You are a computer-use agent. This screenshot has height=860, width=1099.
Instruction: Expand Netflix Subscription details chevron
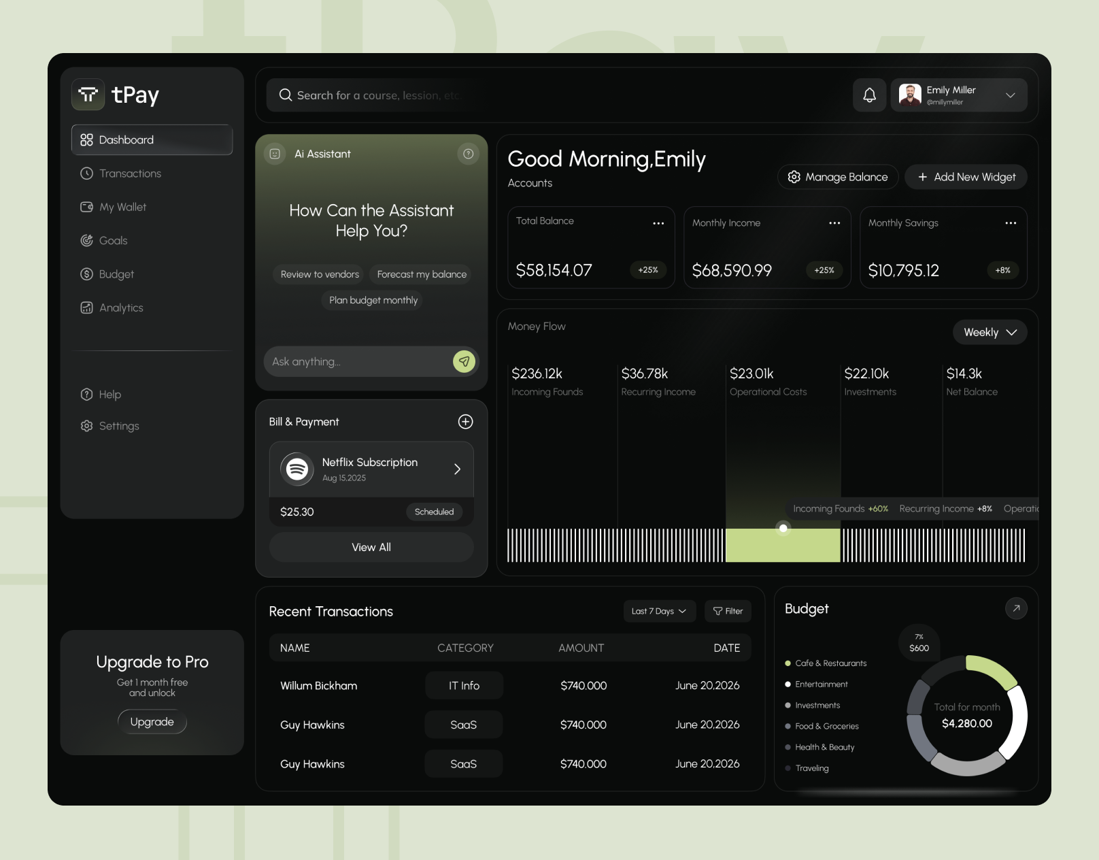457,469
